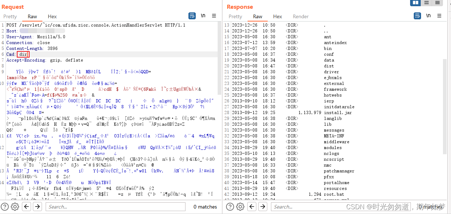The height and width of the screenshot is (214, 451).
Task: Switch Request view to Pretty tab
Action: (x=10, y=16)
